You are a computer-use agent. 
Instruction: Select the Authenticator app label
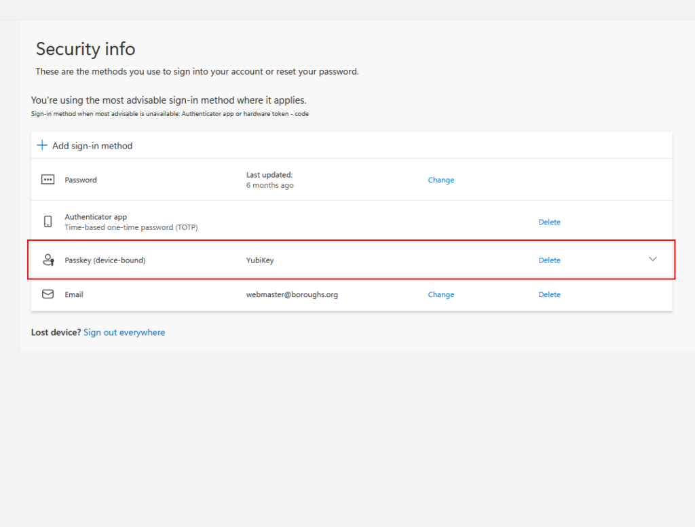click(x=96, y=217)
